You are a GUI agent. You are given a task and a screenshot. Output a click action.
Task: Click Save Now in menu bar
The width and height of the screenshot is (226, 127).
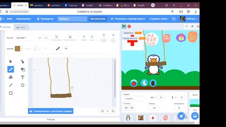click(159, 19)
